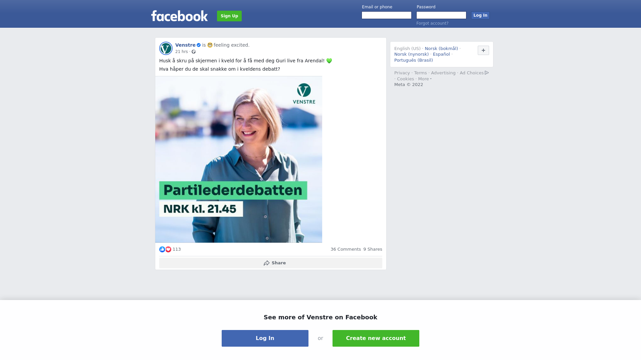
Task: Open the plus button for more languages
Action: [x=483, y=50]
